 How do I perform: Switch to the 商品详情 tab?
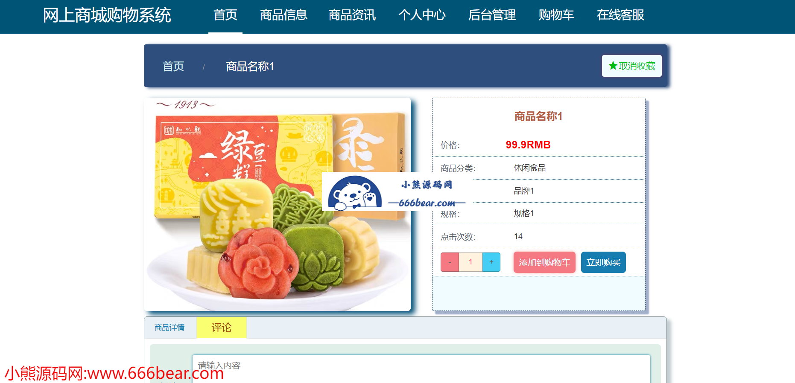pos(170,328)
